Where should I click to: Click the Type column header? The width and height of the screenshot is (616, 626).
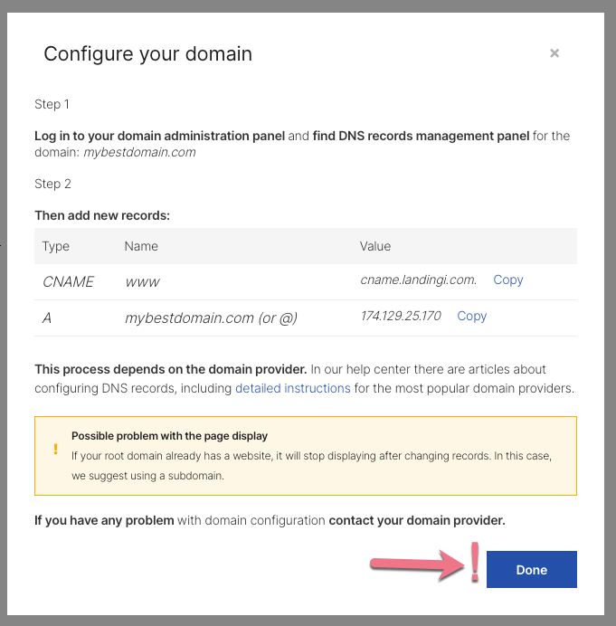(x=56, y=246)
